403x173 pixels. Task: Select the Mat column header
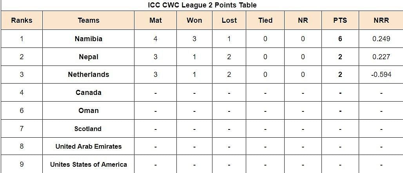coord(156,20)
